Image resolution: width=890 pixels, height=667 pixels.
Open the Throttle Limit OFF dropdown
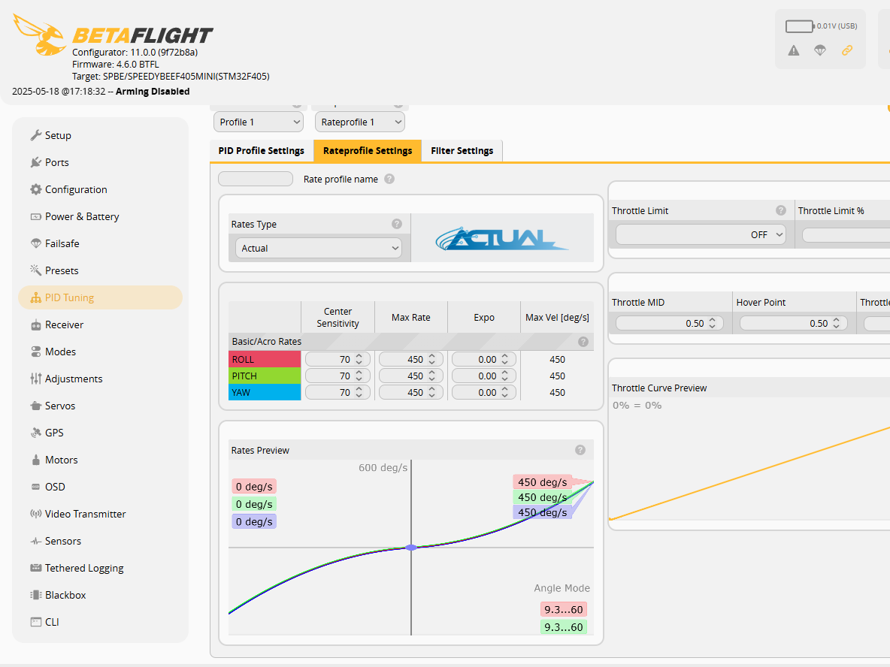point(699,234)
